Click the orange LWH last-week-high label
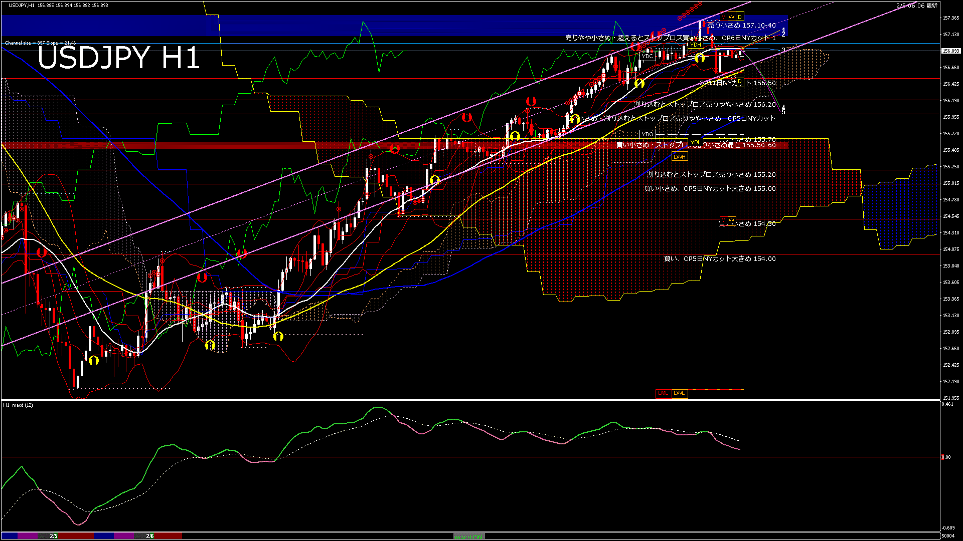The height and width of the screenshot is (541, 963). [x=679, y=157]
